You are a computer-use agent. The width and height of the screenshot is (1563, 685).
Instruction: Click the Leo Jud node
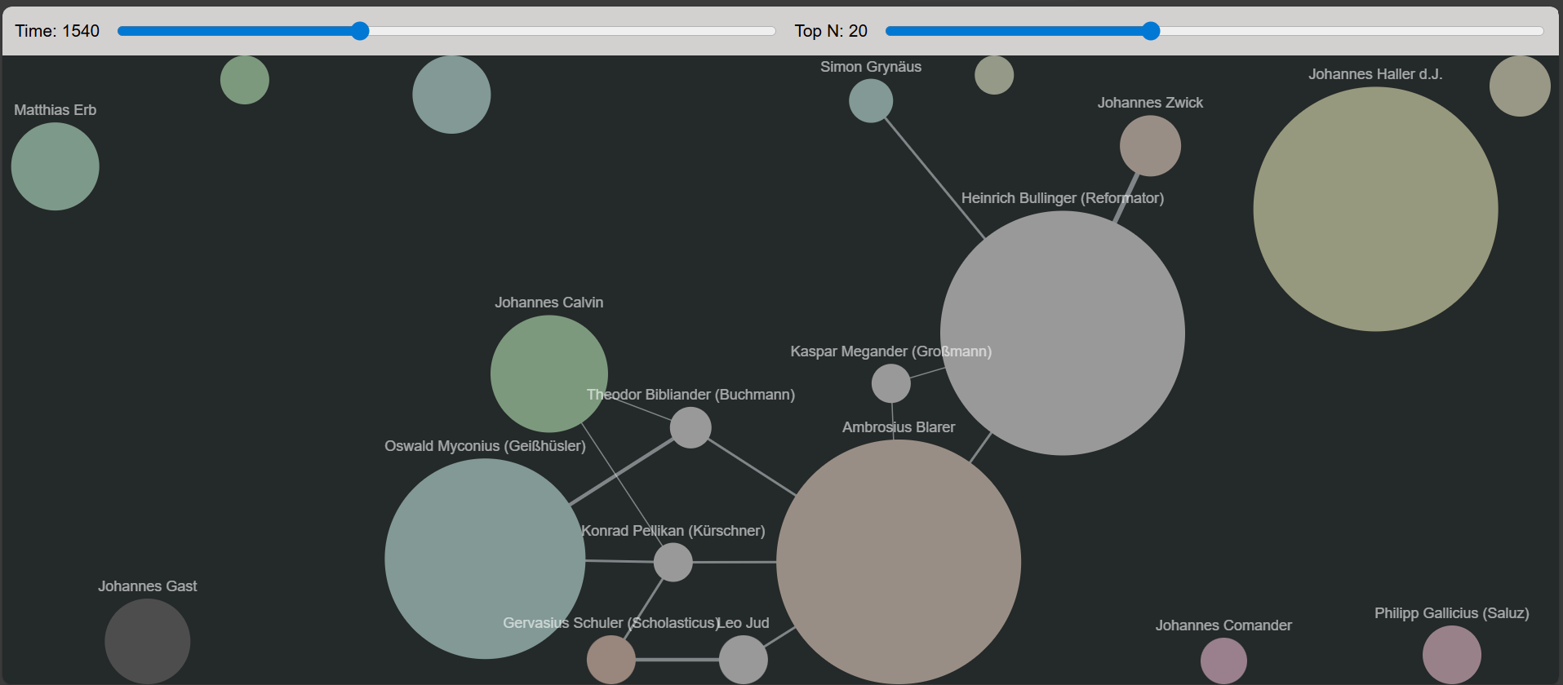coord(743,659)
